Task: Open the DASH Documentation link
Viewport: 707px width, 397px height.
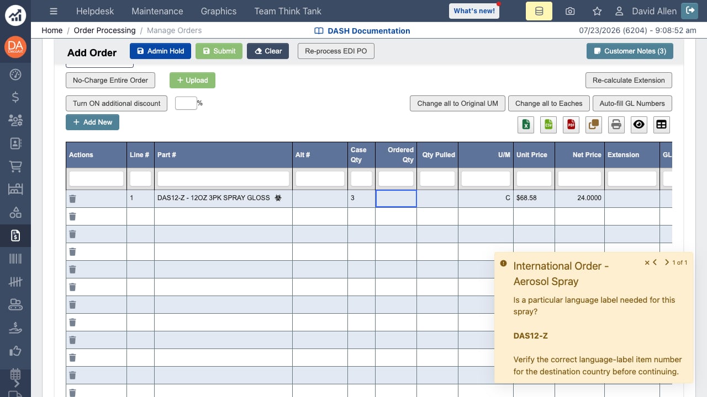Action: [x=362, y=31]
